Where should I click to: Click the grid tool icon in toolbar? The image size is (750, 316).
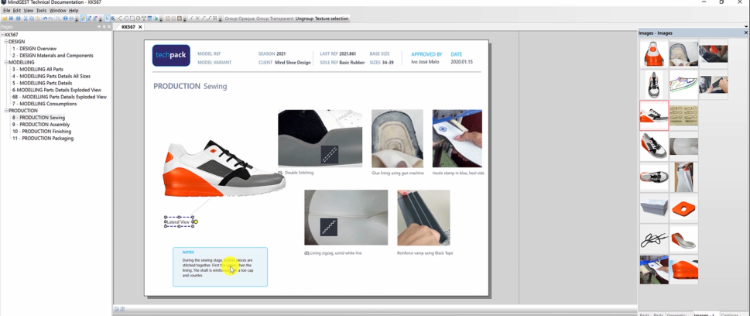tap(214, 19)
